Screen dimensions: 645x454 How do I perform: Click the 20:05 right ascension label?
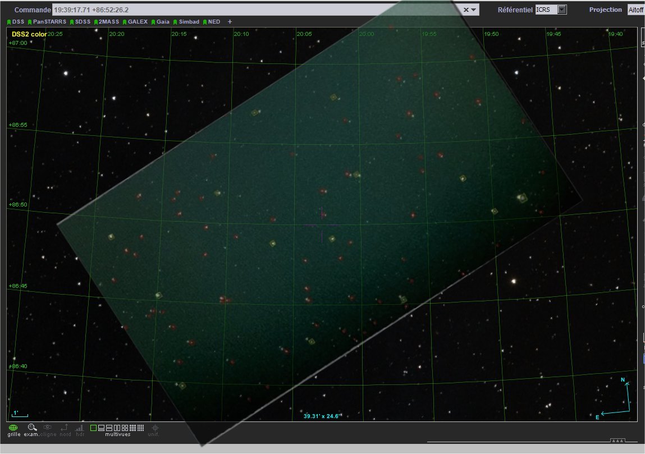[304, 34]
